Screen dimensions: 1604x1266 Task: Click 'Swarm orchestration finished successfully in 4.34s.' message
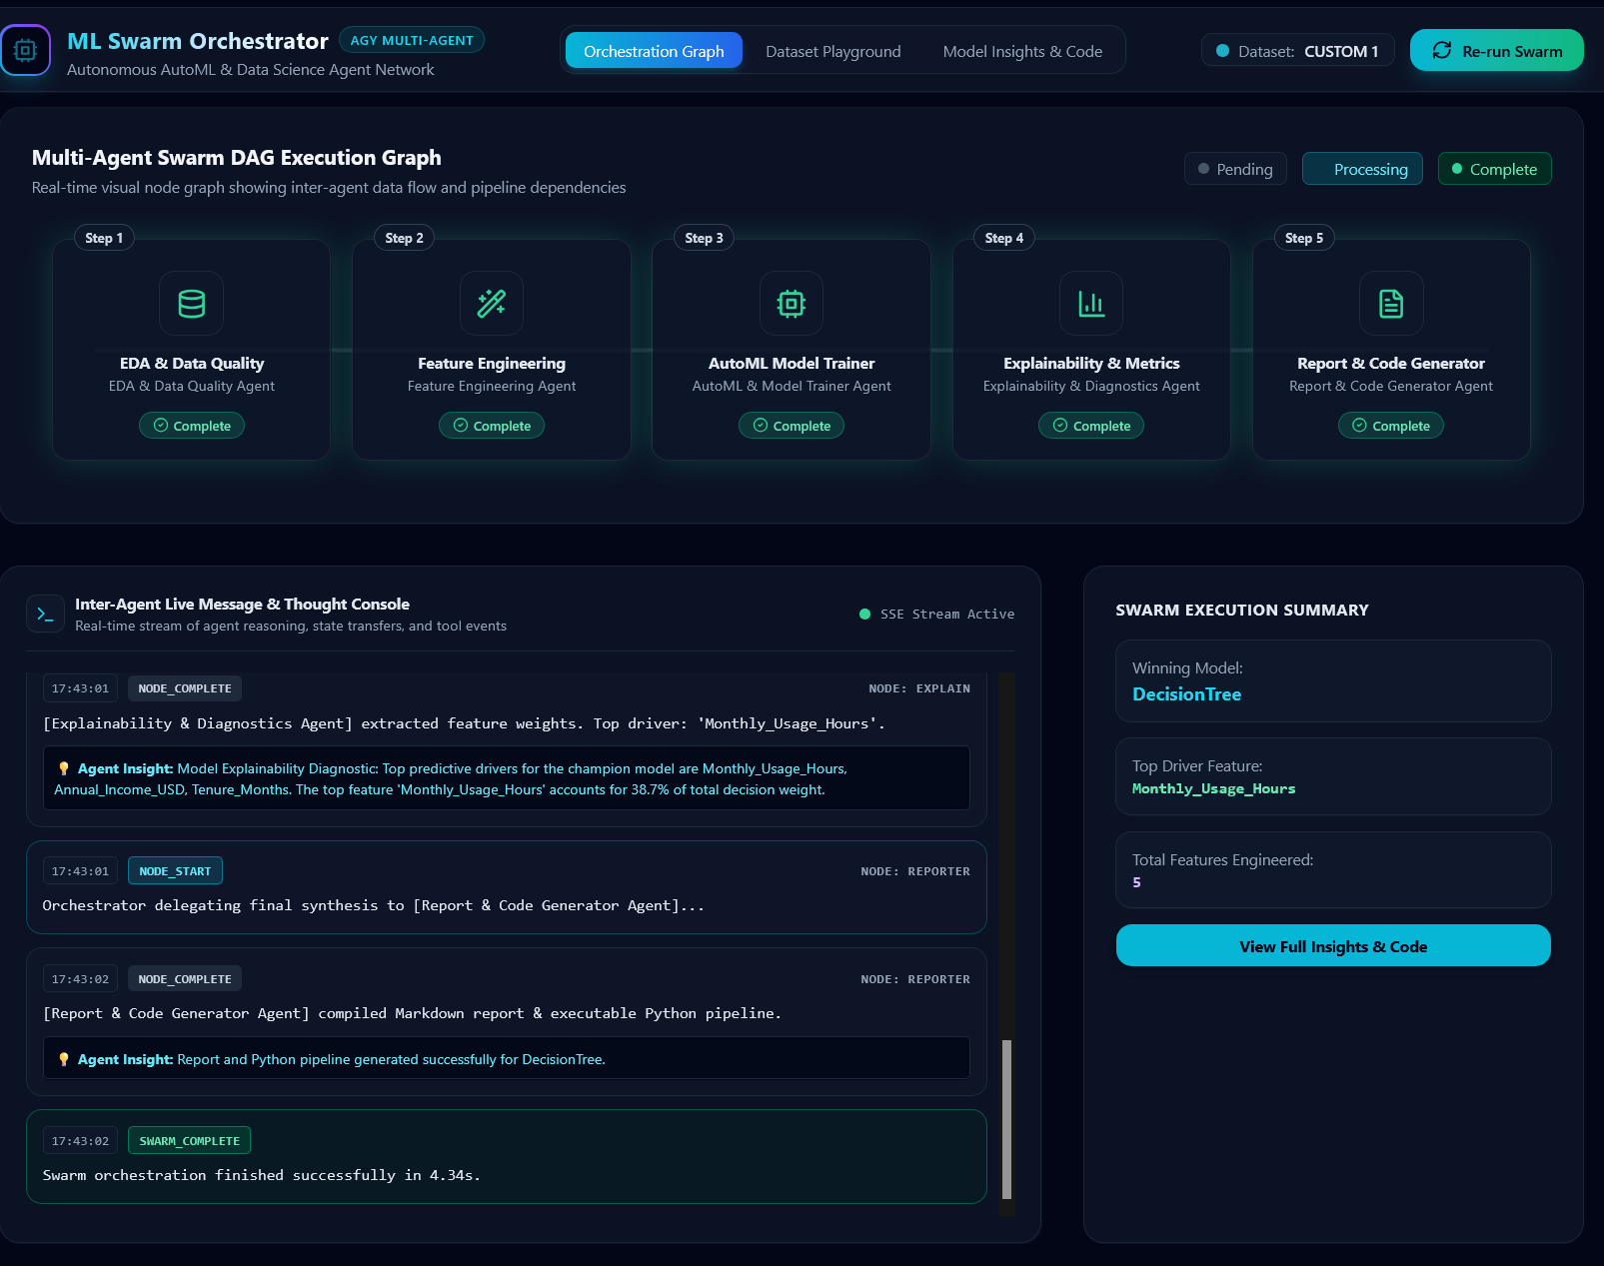pyautogui.click(x=261, y=1175)
